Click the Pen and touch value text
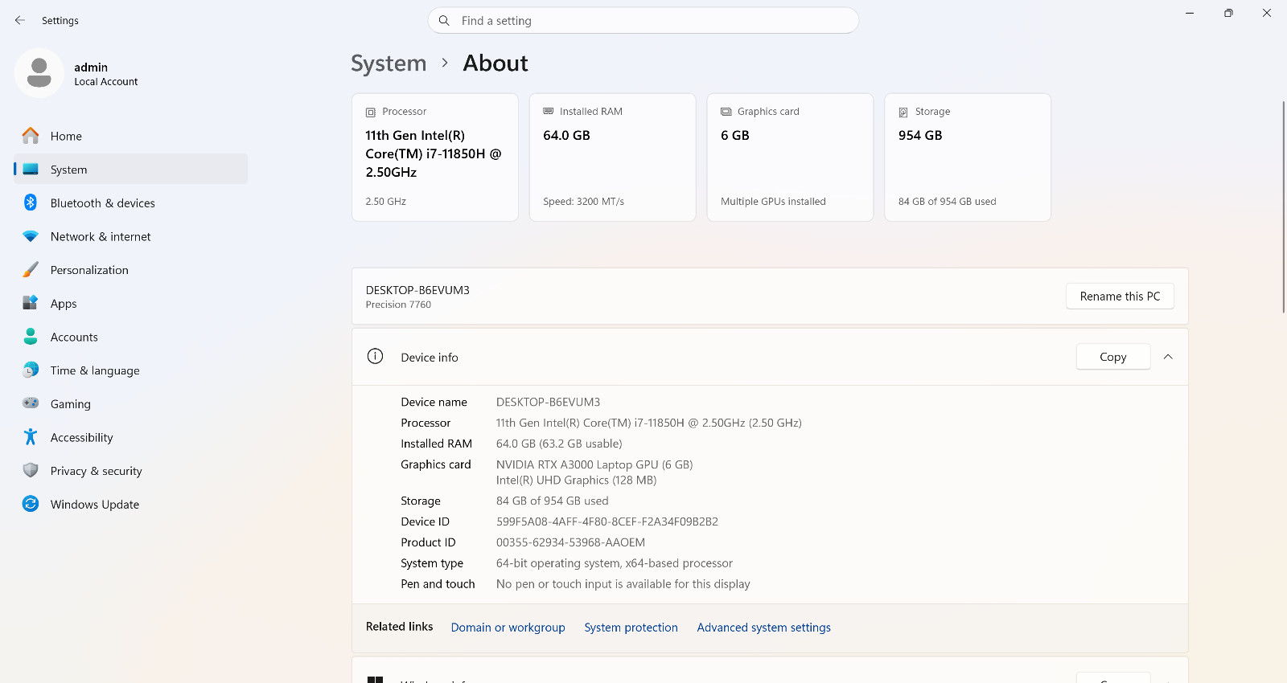 click(623, 584)
